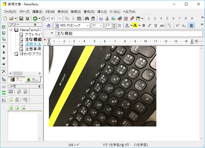
Task: Open the Back history dropdown arrow
Action: (x=39, y=19)
